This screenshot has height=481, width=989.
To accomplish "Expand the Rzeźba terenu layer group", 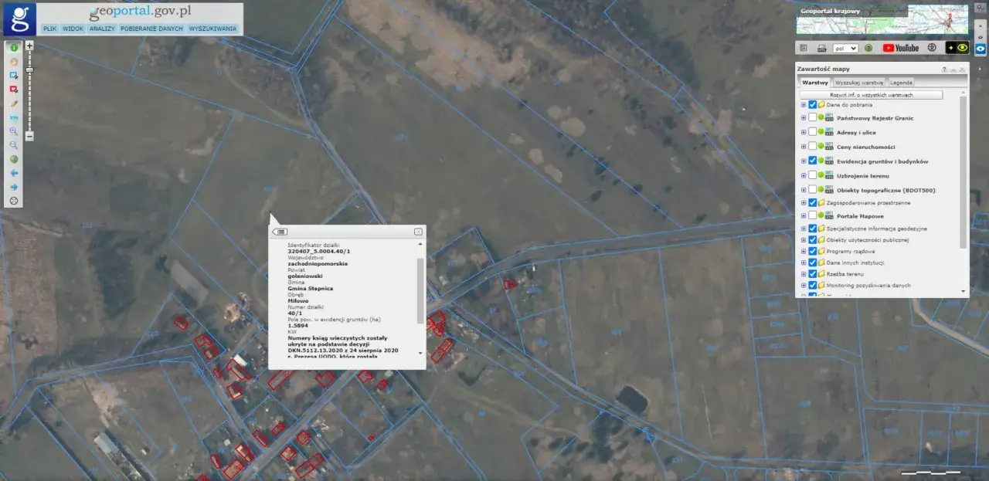I will click(803, 273).
